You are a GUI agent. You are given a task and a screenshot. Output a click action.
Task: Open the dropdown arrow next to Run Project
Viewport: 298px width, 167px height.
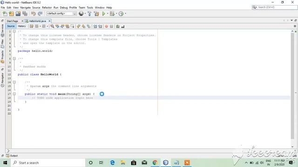coord(108,13)
